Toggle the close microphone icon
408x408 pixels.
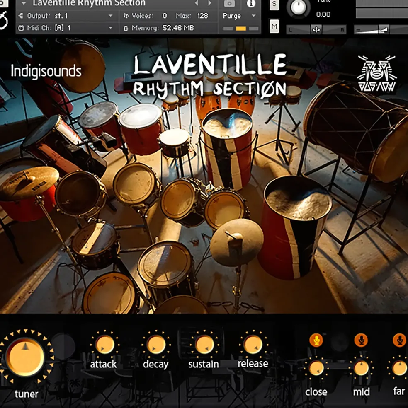point(316,340)
